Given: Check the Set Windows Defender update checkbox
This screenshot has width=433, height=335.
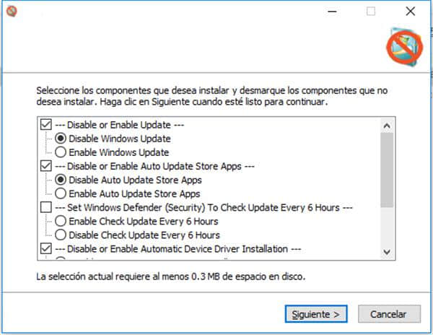Looking at the screenshot, I should [47, 208].
